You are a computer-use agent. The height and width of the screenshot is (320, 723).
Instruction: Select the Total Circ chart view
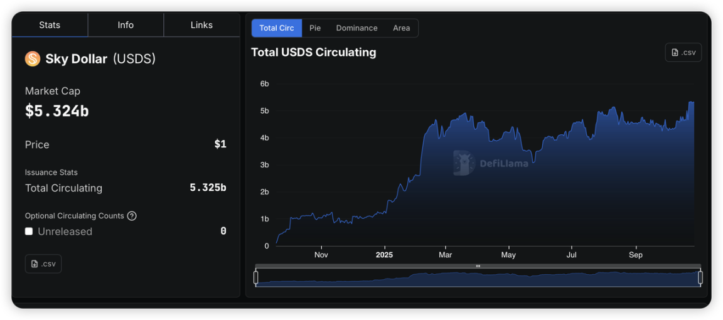277,28
